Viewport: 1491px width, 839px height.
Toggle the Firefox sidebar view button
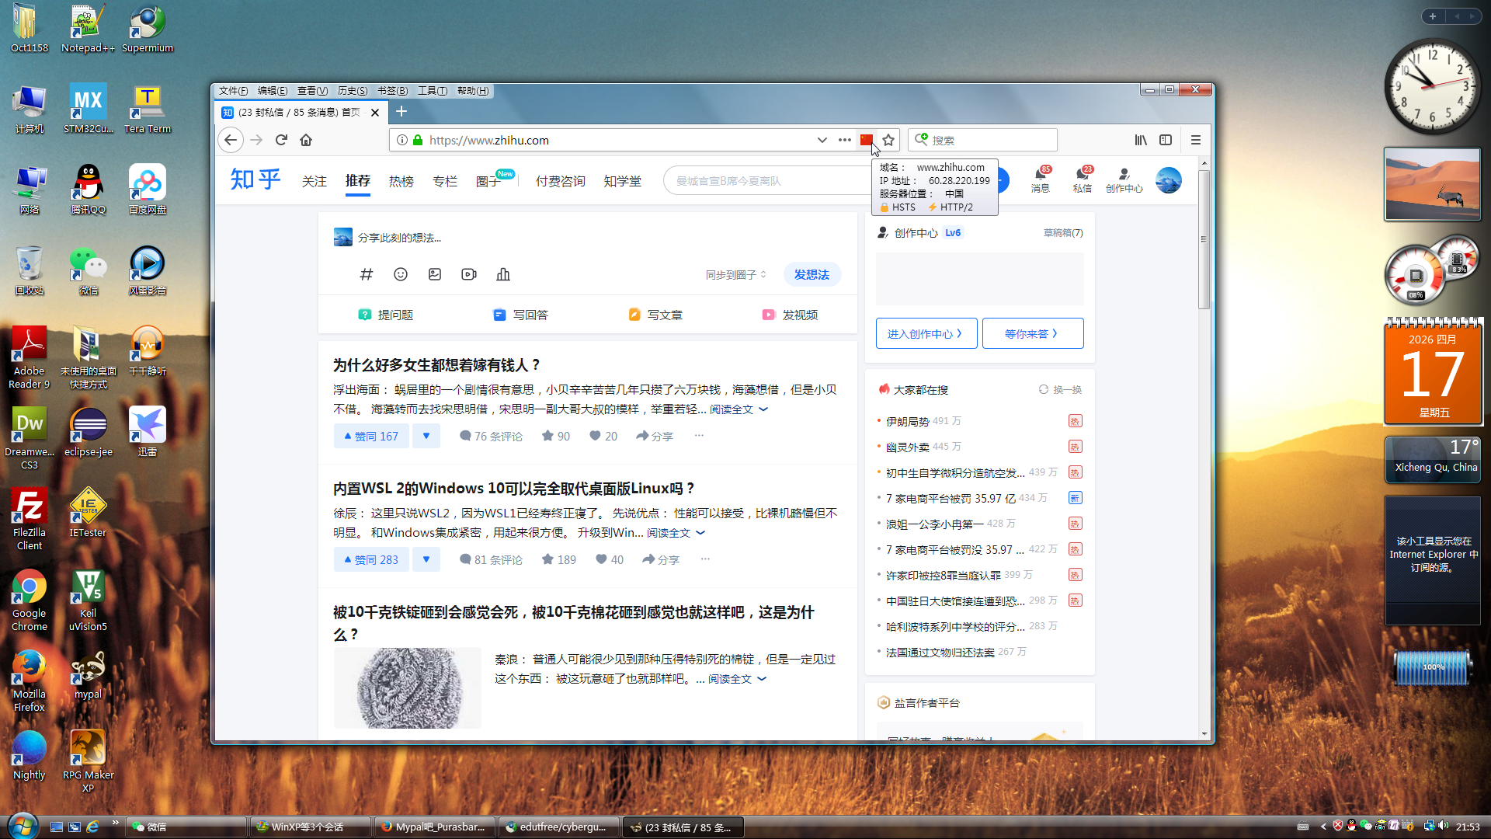pyautogui.click(x=1166, y=140)
